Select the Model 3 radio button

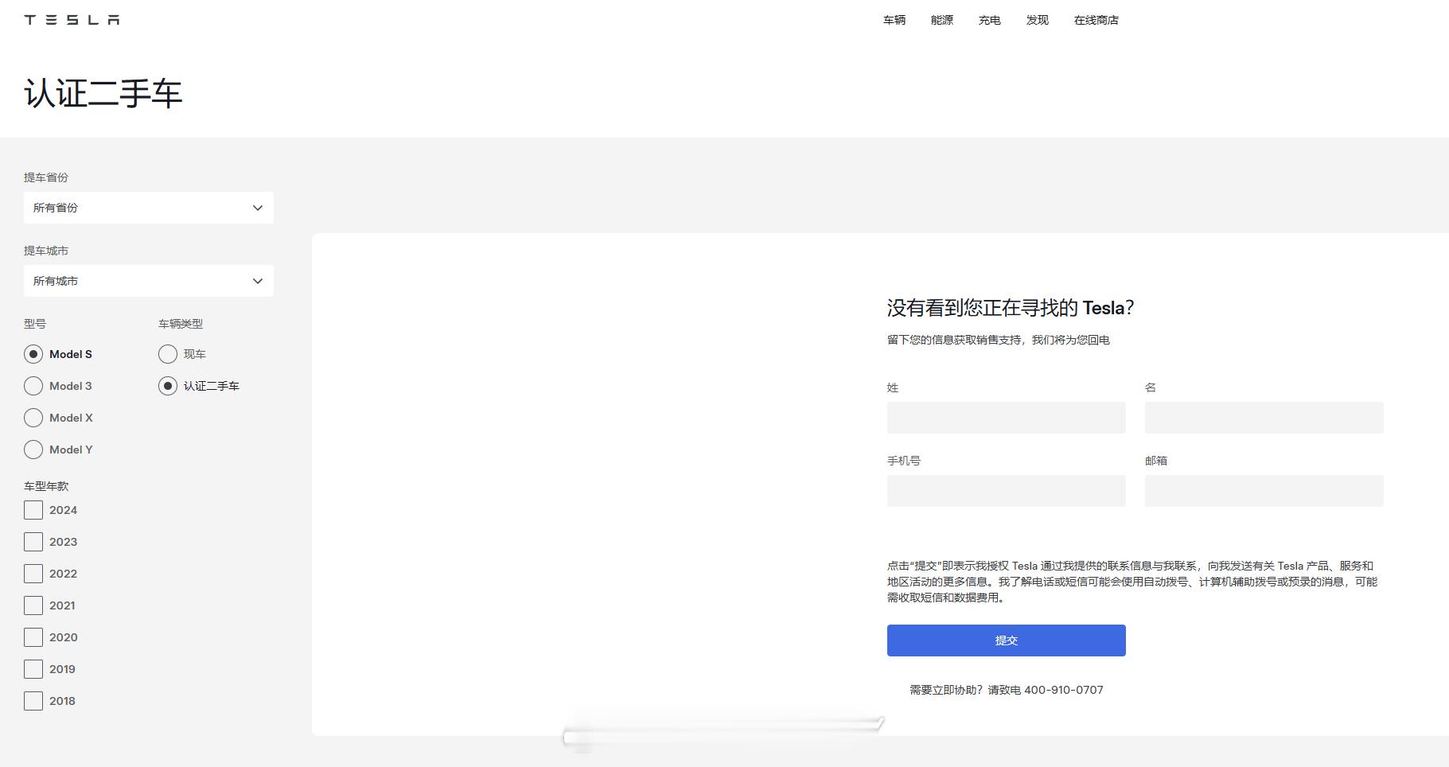pyautogui.click(x=33, y=386)
